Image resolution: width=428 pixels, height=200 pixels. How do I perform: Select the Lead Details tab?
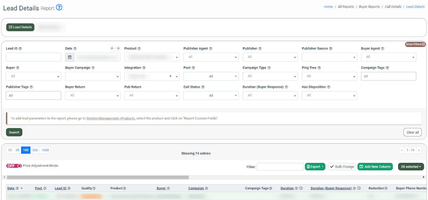click(20, 27)
